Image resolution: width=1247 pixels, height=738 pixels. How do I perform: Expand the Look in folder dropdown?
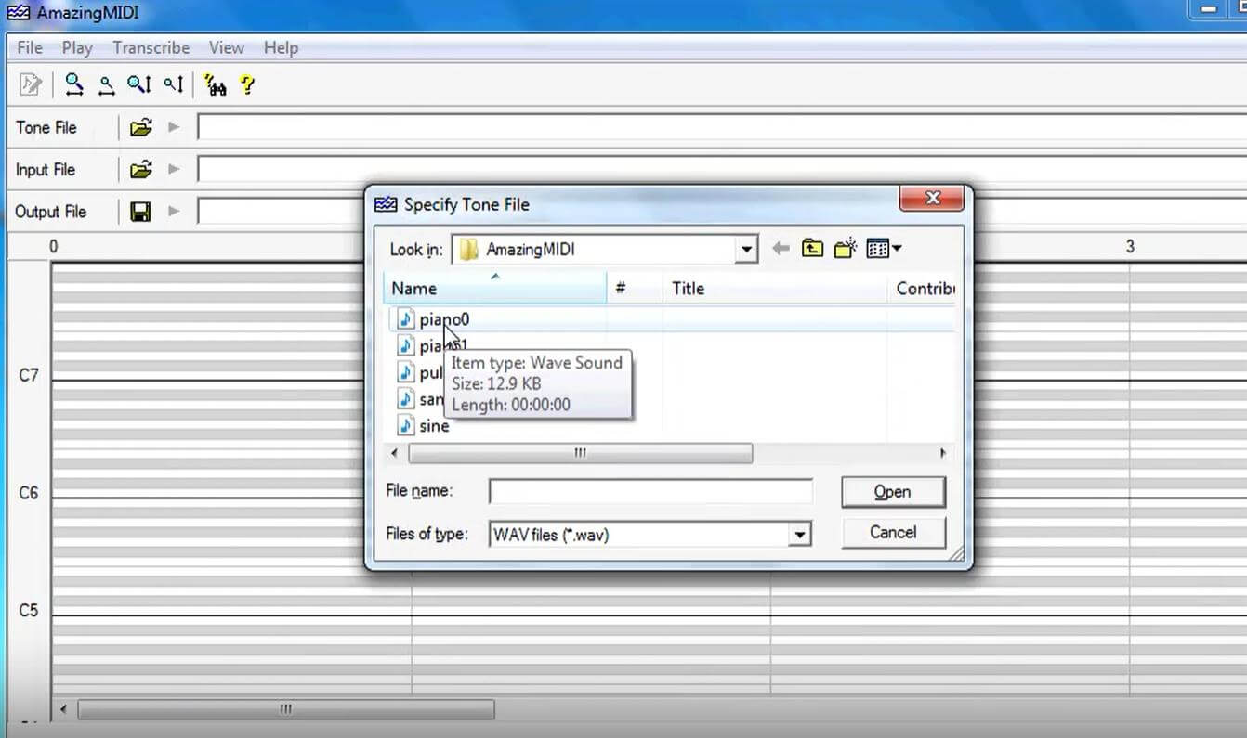point(746,250)
